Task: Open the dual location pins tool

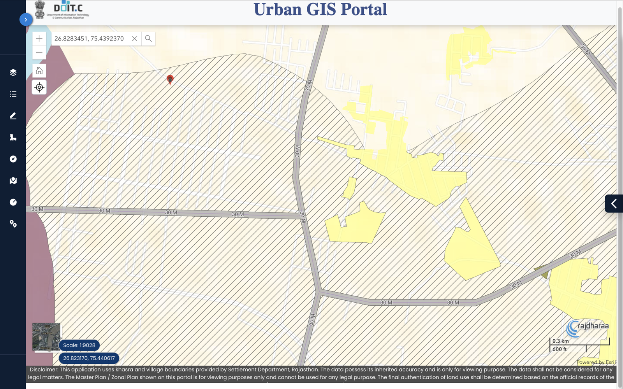Action: (x=13, y=224)
